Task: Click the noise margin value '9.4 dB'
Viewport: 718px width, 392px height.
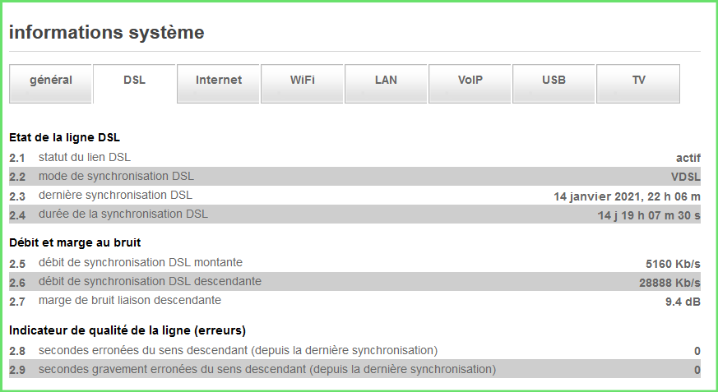Action: point(683,302)
